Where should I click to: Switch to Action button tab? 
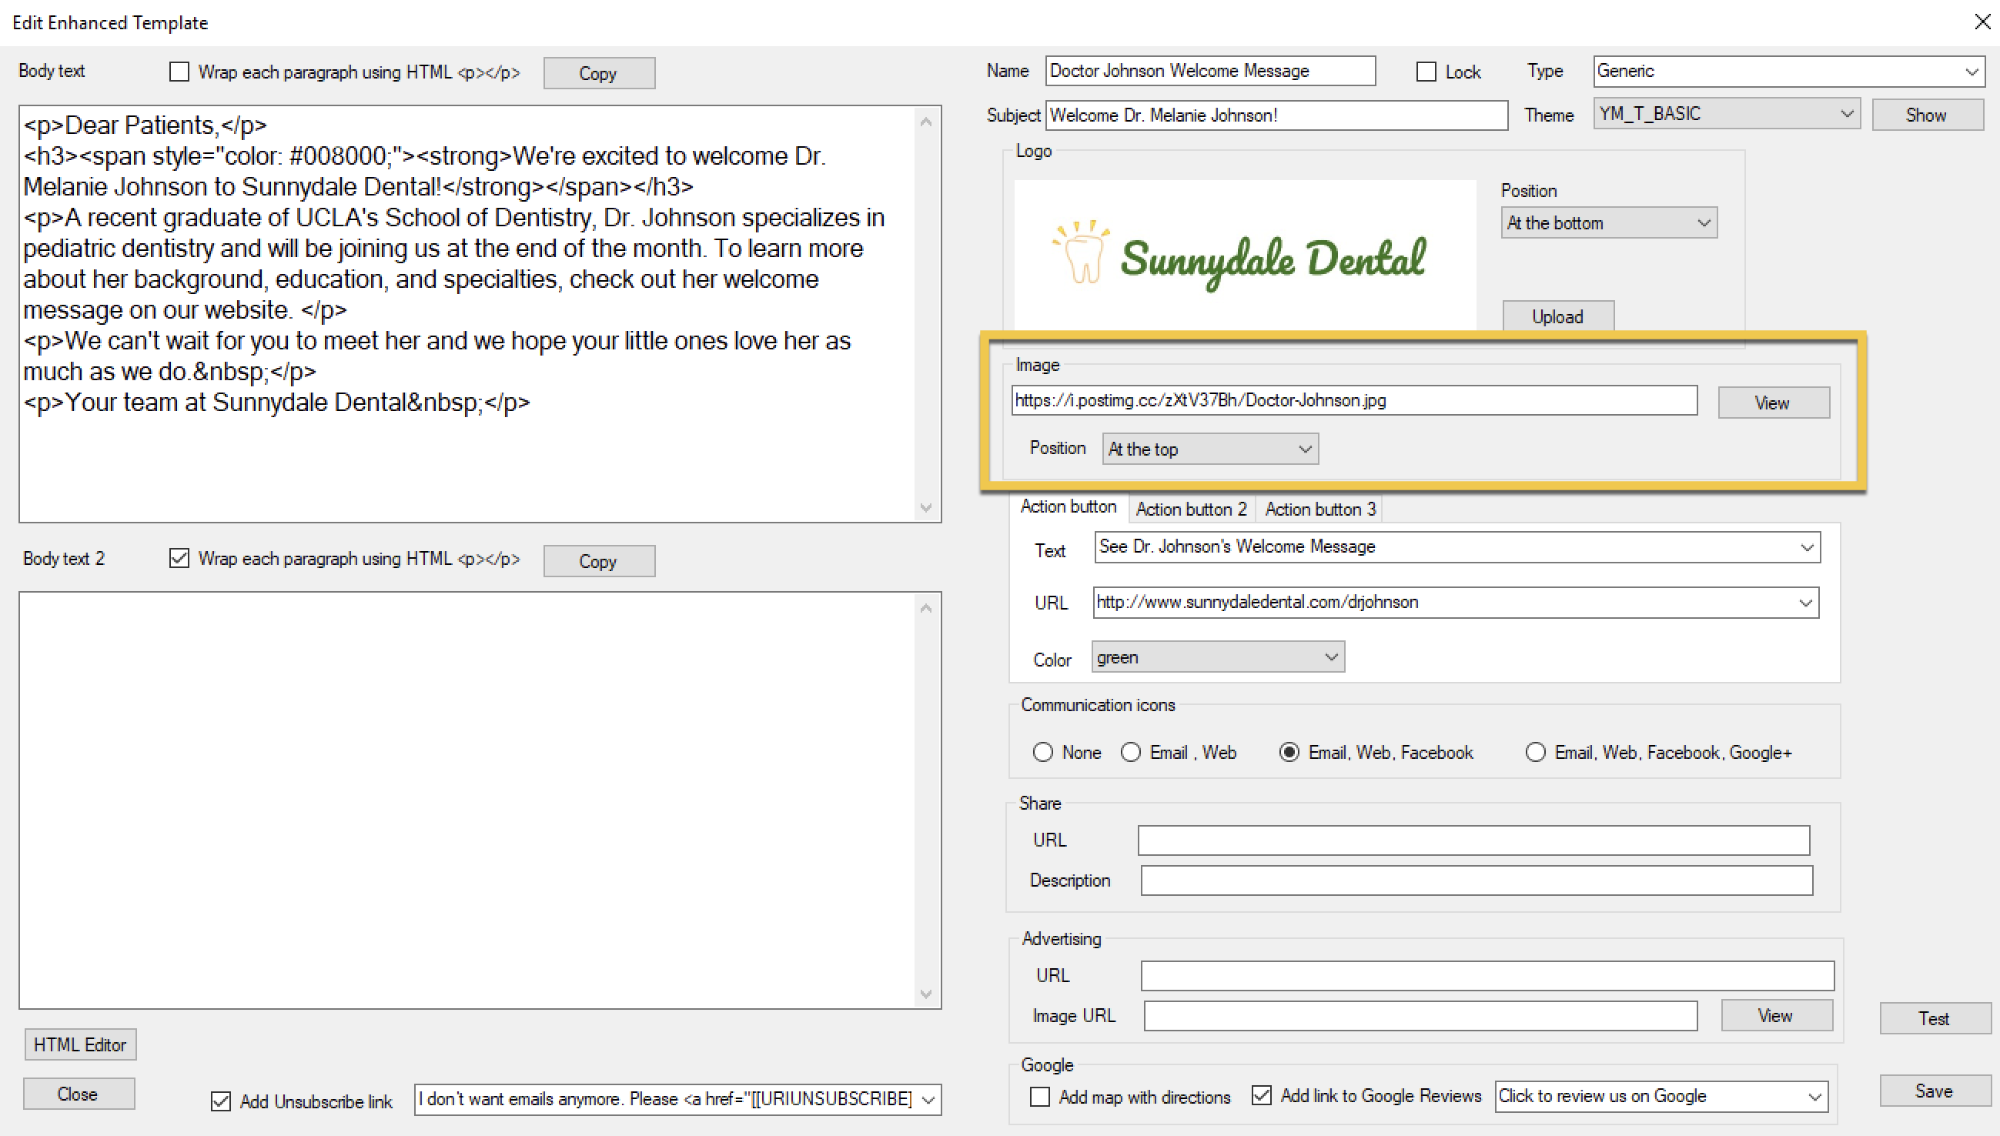click(x=1069, y=507)
